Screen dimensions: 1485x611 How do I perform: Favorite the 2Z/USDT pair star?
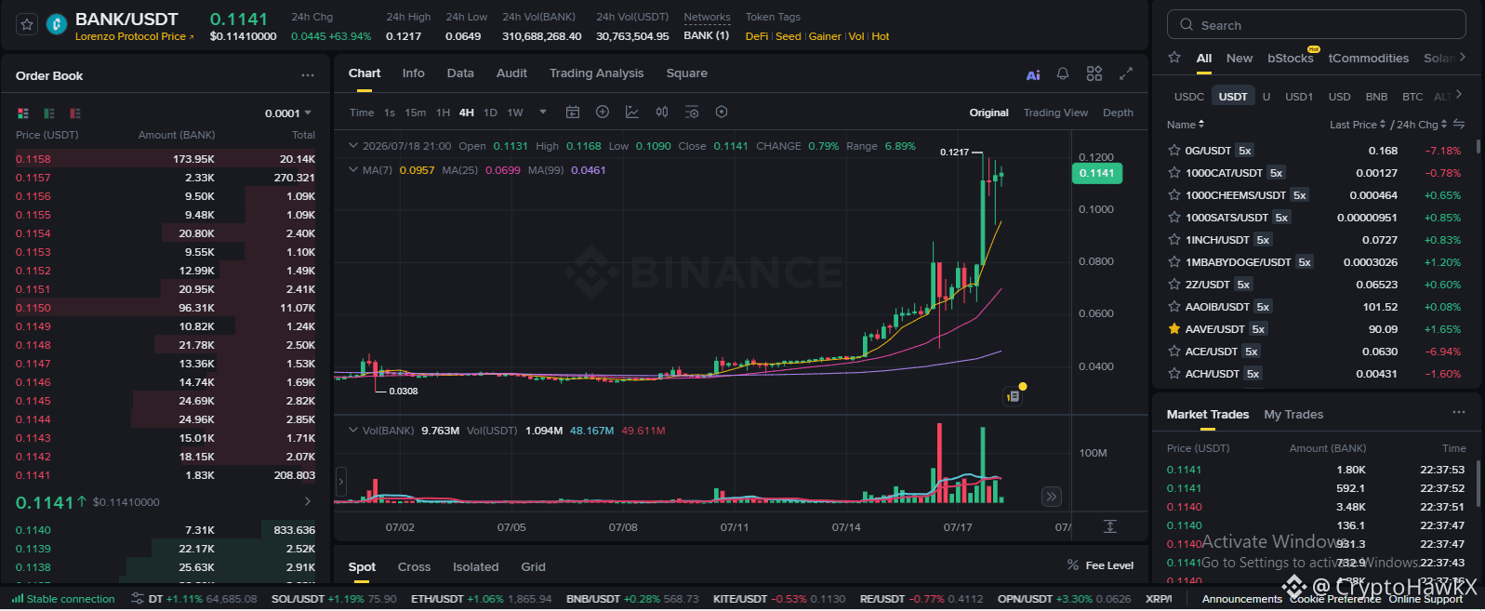[x=1174, y=284]
